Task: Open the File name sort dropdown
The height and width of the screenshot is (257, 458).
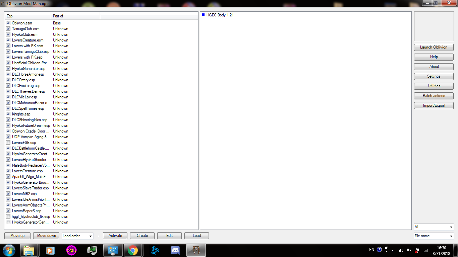Action: pyautogui.click(x=434, y=236)
